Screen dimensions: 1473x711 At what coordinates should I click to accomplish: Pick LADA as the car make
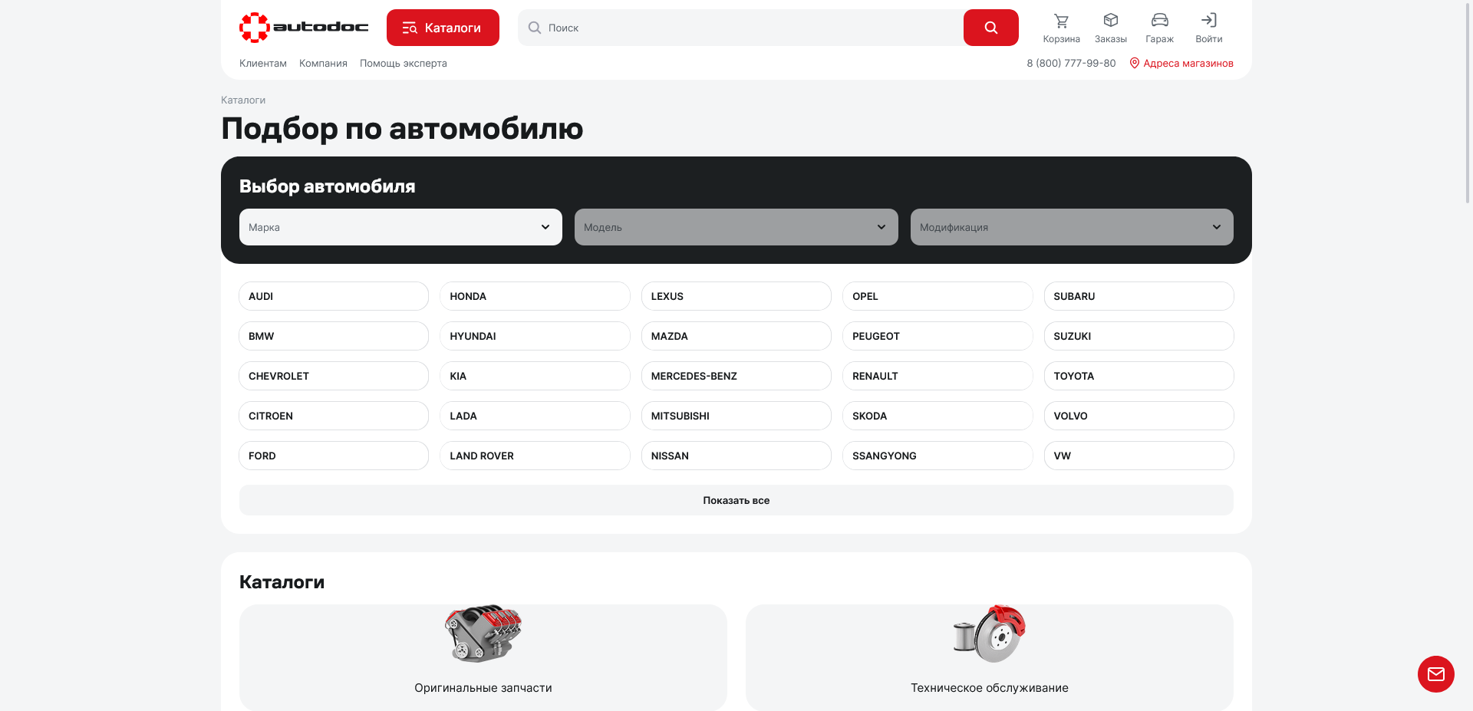pos(535,416)
